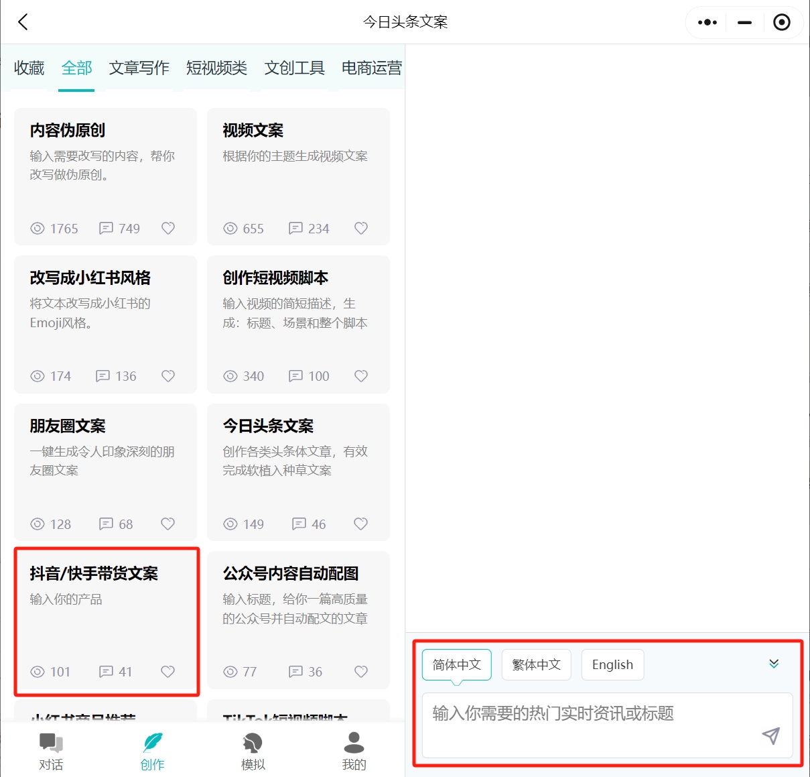This screenshot has height=777, width=810.
Task: Favorite the 抖音/快手带货文案 card heart
Action: (x=168, y=671)
